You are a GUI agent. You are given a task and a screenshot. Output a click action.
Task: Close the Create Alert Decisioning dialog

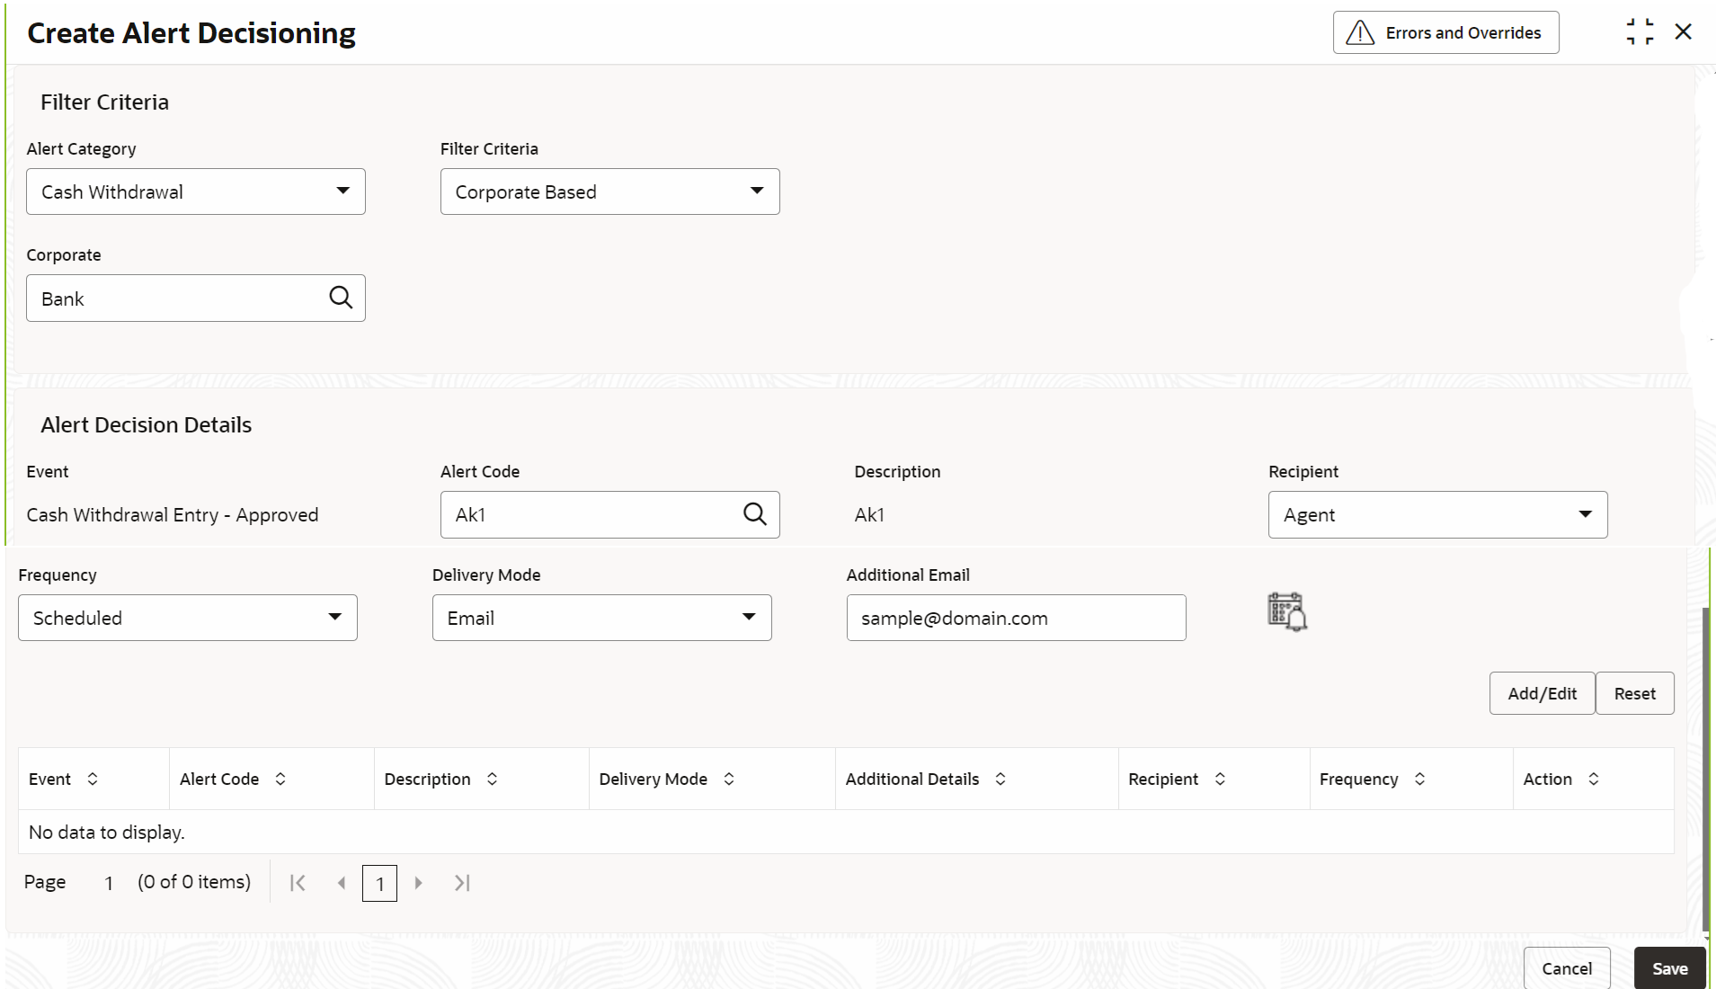[x=1684, y=32]
